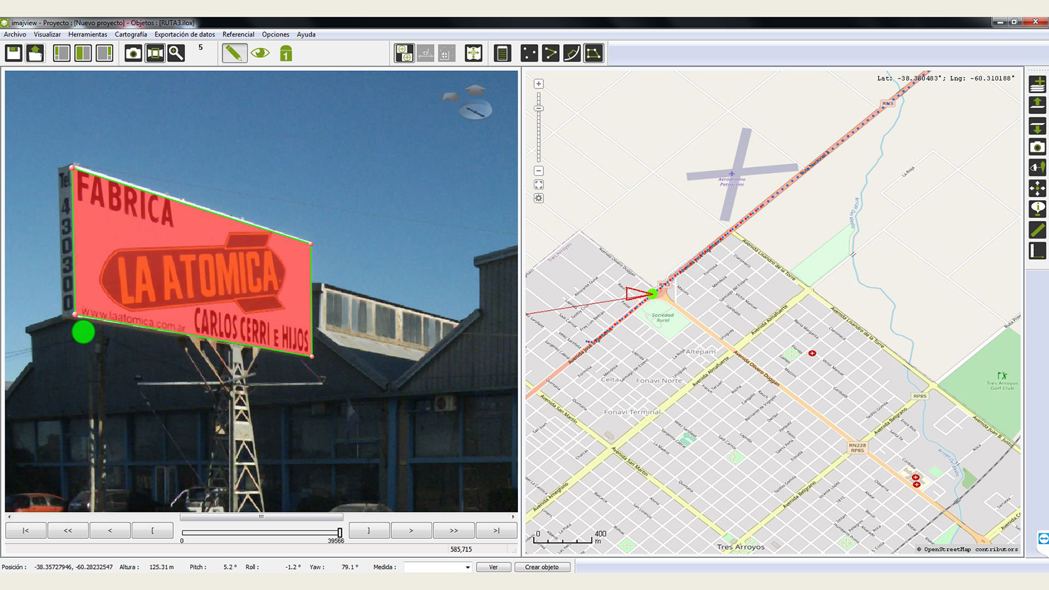Jump to last frame button
This screenshot has width=1049, height=590.
496,530
